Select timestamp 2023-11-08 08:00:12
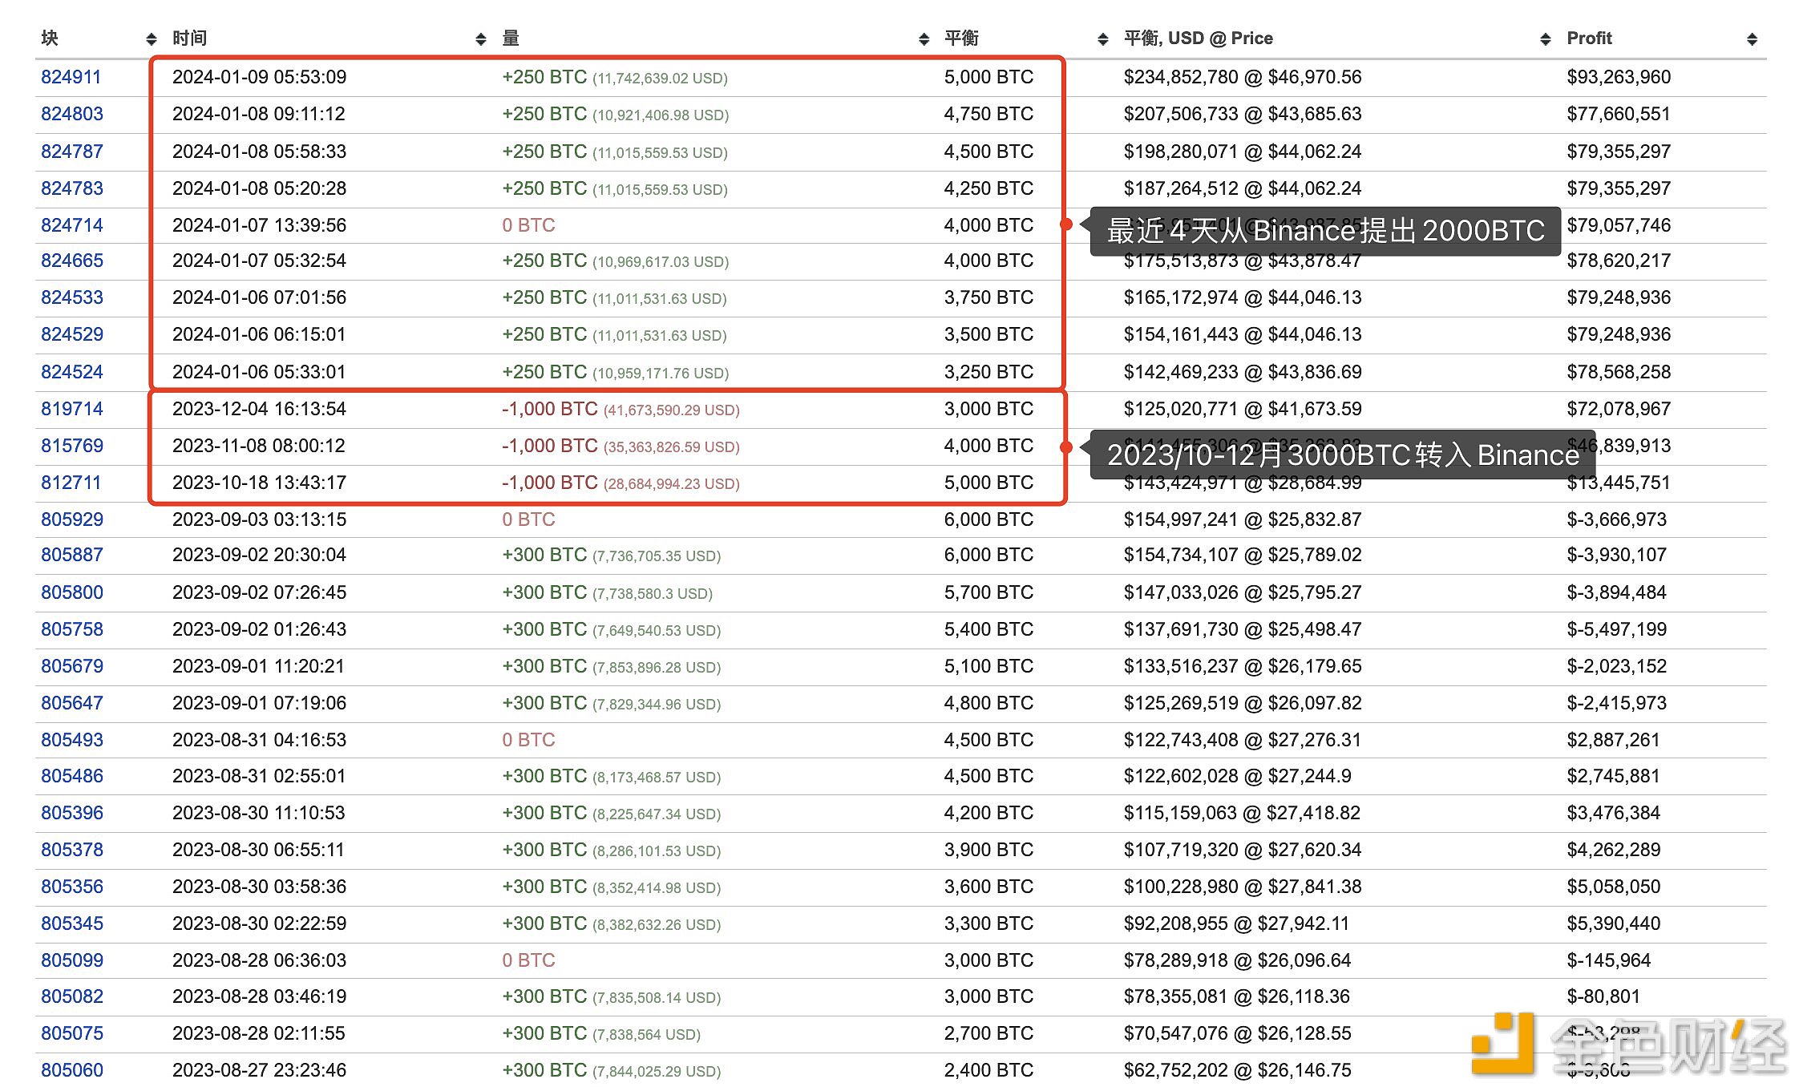Viewport: 1799px width, 1087px height. pos(259,446)
